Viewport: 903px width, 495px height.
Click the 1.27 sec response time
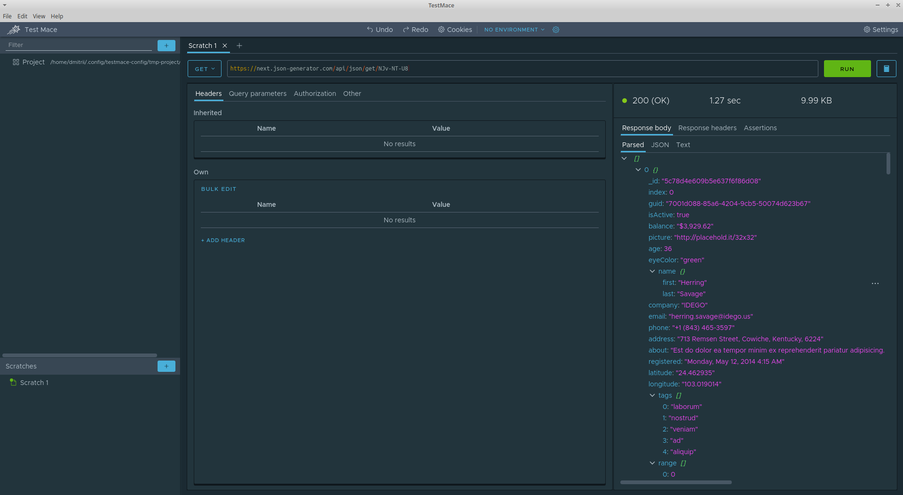[x=725, y=101]
